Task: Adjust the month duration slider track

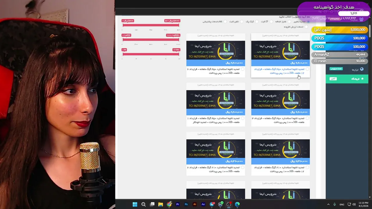Action: 151,54
